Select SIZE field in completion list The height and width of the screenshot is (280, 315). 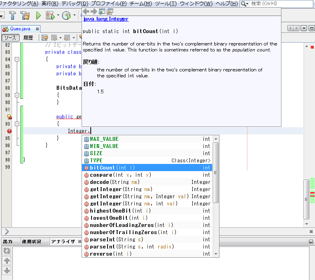[x=147, y=153]
